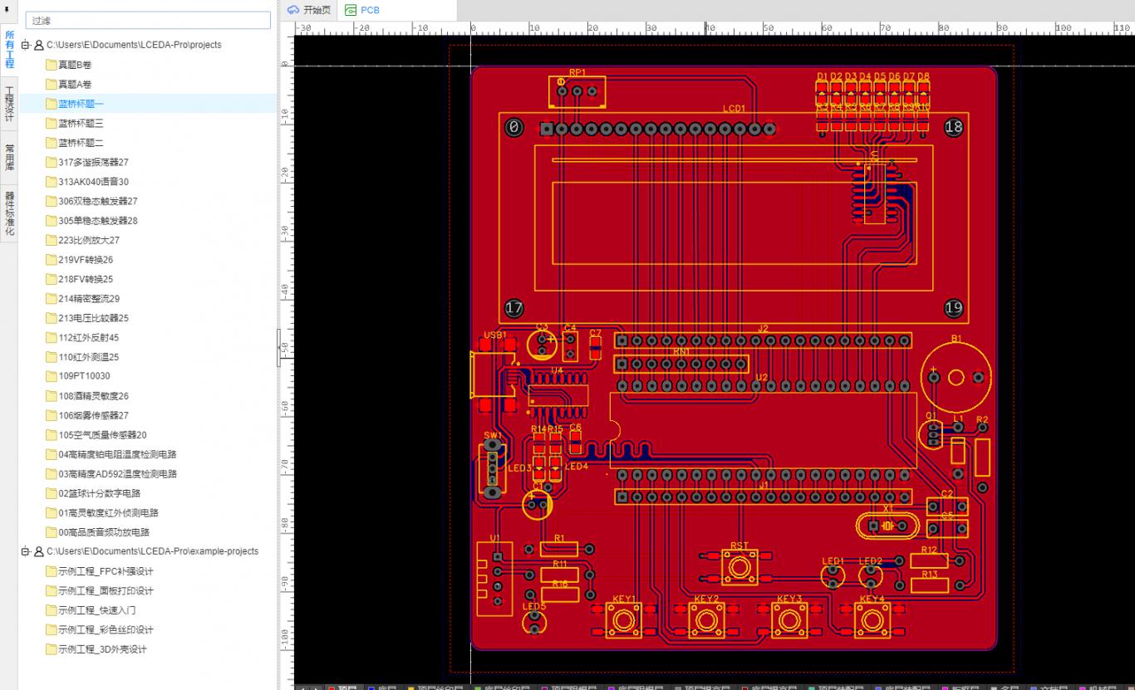Collapse the LCEDA-Pro\projects tree root
1135x690 pixels.
pyautogui.click(x=26, y=45)
